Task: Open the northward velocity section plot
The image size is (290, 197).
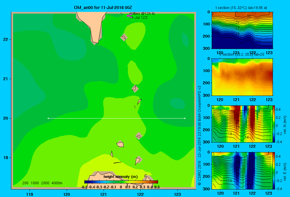Action: (x=242, y=124)
